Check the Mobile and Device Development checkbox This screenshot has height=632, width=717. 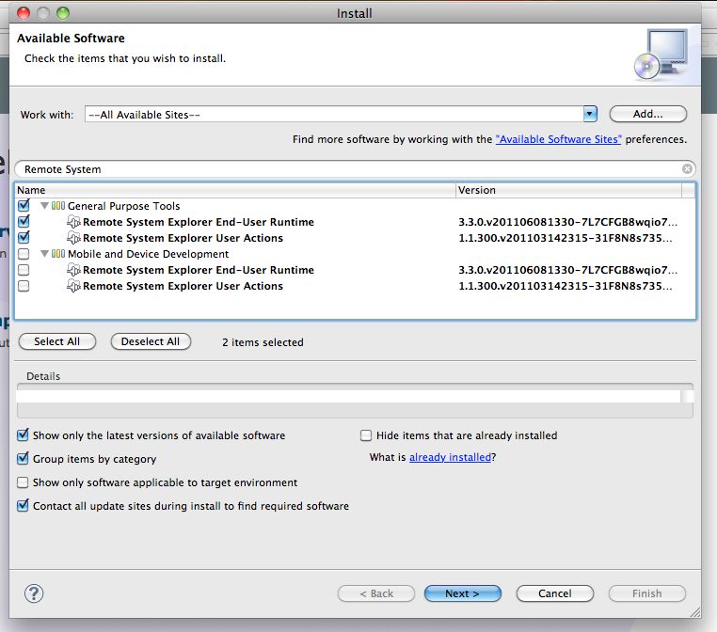point(24,254)
